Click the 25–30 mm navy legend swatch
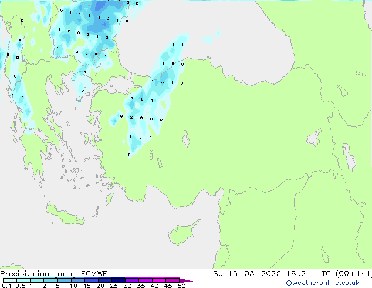Viewport: 372px width, 288px height. 119,280
